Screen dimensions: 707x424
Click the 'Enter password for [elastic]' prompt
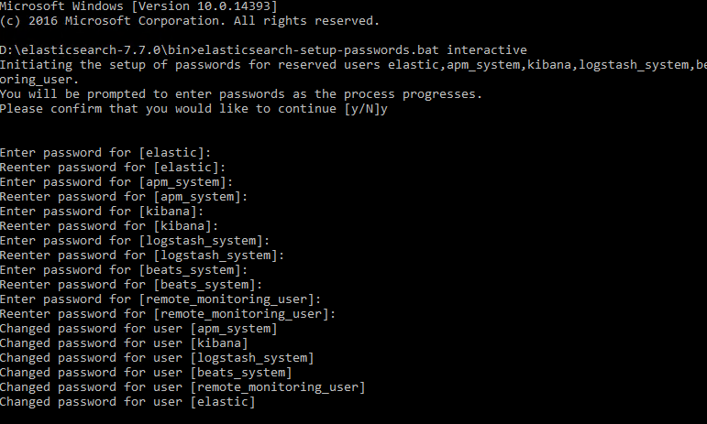point(105,153)
